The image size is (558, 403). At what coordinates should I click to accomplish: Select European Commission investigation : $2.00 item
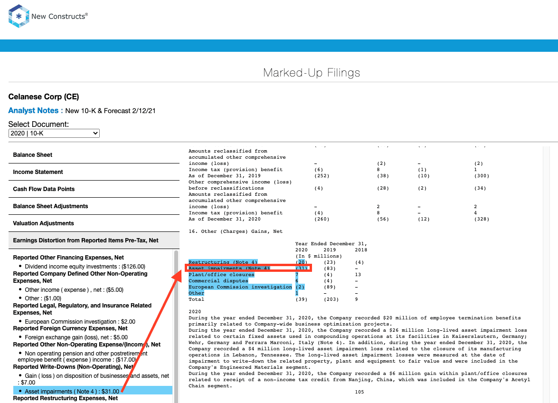pos(80,321)
